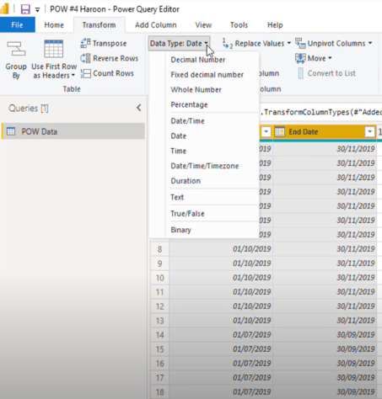Pick the Text data type option
Image resolution: width=382 pixels, height=399 pixels.
tap(177, 197)
